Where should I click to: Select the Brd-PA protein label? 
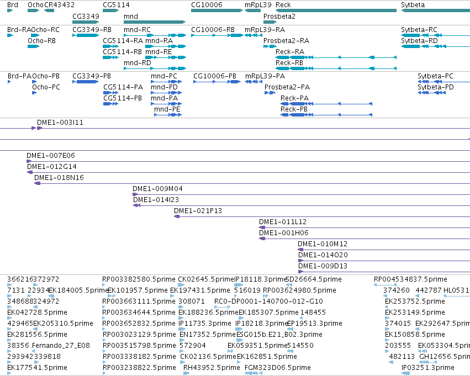(19, 76)
